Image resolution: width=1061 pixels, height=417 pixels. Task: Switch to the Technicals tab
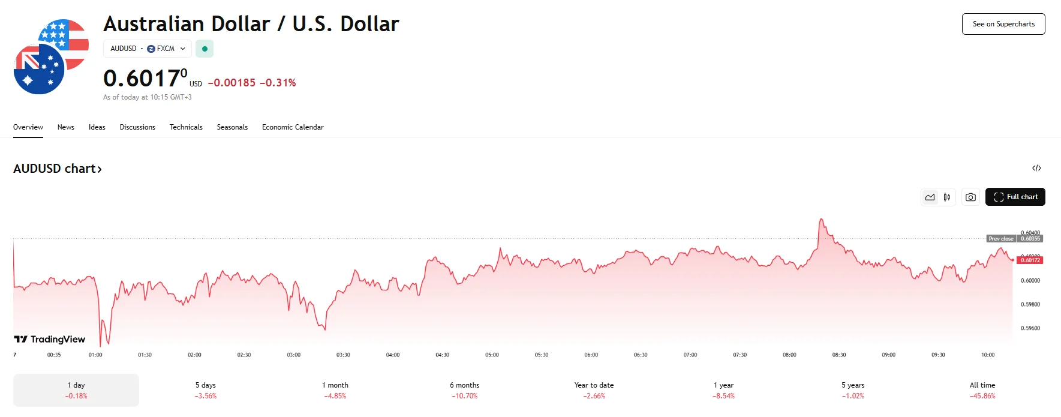click(186, 127)
